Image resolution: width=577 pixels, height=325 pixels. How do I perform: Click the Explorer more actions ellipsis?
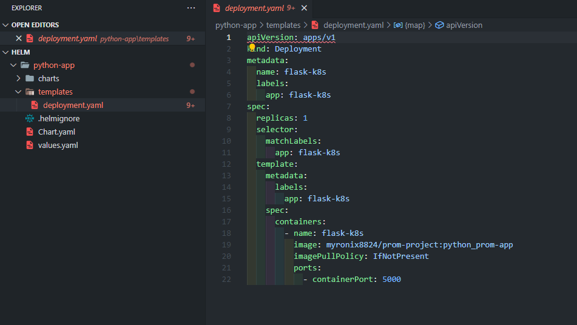coord(191,8)
